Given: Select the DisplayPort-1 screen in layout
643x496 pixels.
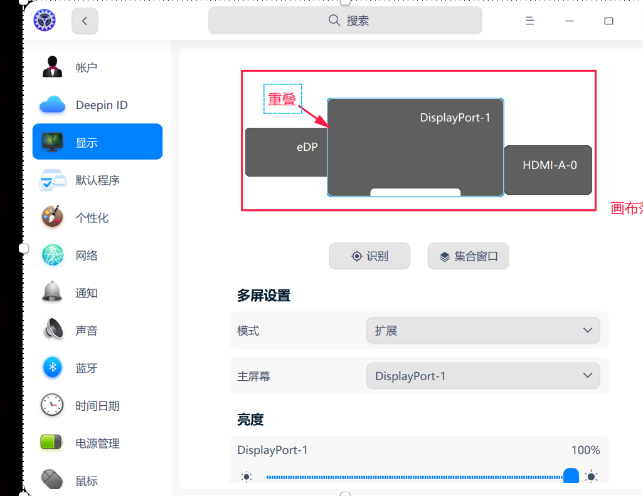Looking at the screenshot, I should pos(415,147).
